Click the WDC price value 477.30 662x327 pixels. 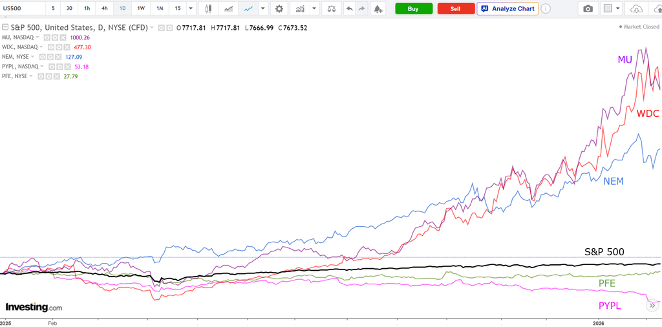[82, 47]
